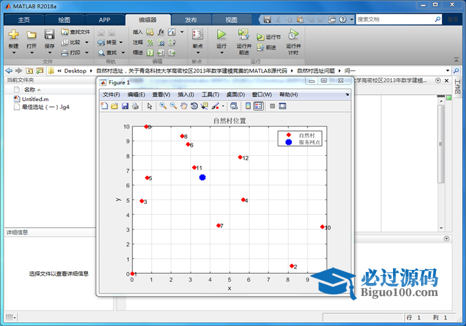466x326 pixels.
Task: Switch to the Home (主页) tab
Action: 23,20
